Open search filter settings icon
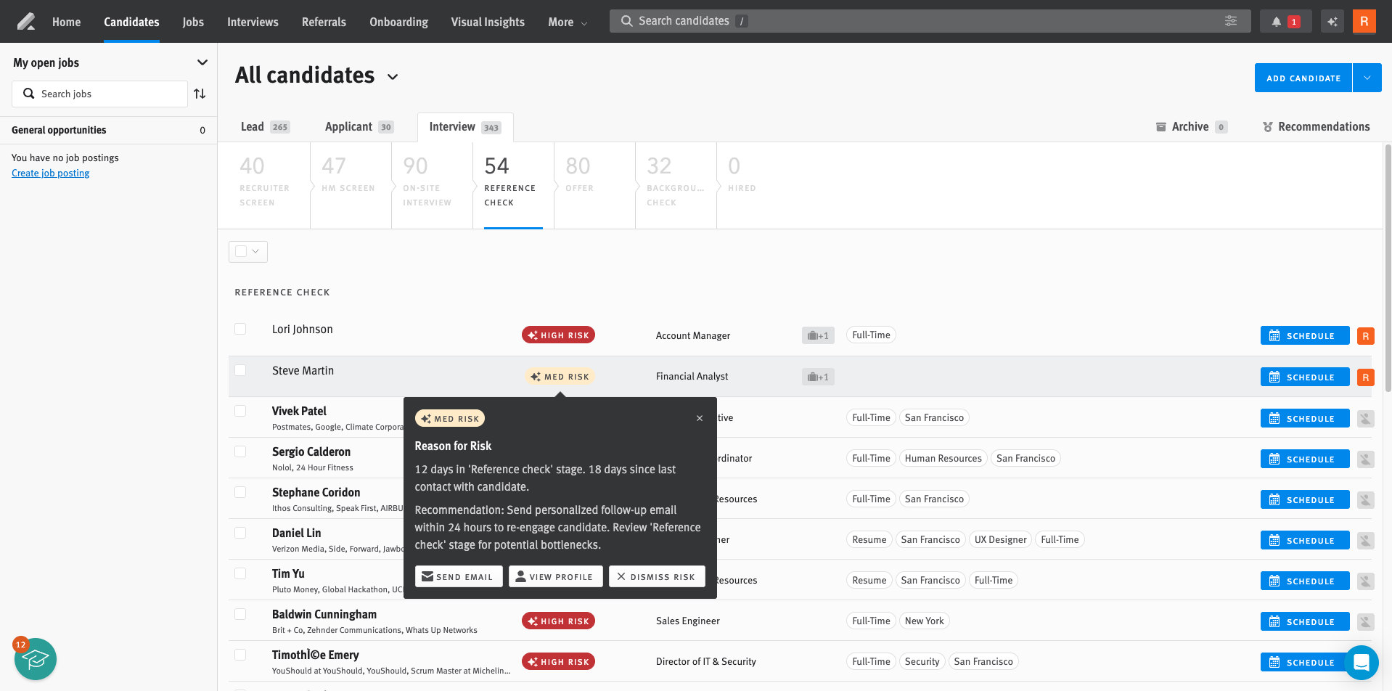 click(1230, 21)
